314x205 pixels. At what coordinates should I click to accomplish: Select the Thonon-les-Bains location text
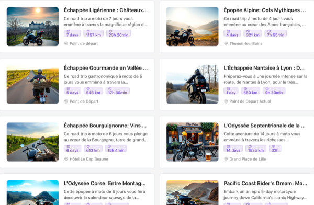coord(246,43)
